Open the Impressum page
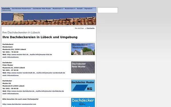Viewport: 171px width, 107px height. [88, 9]
